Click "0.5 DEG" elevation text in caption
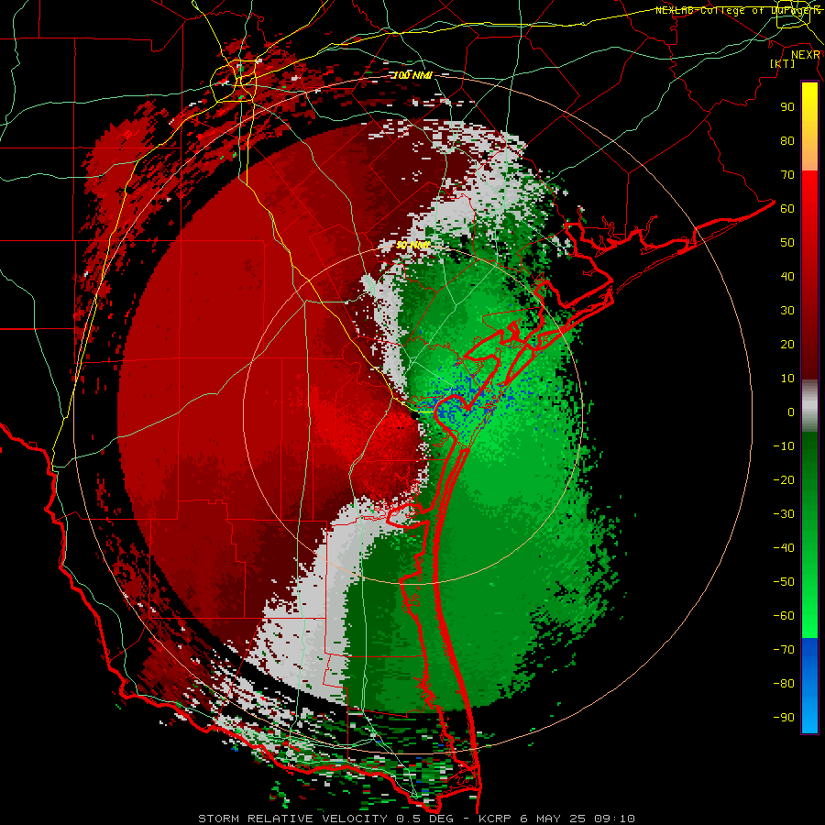 [x=423, y=819]
